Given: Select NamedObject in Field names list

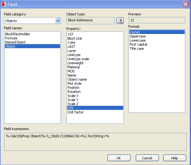Looking at the screenshot, I should pyautogui.click(x=32, y=42).
